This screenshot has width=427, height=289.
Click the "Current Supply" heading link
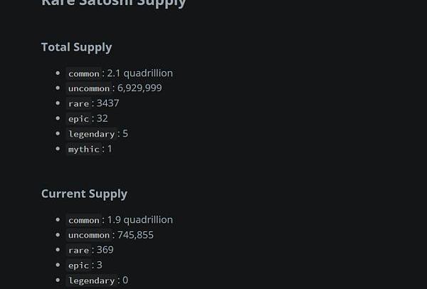tap(84, 194)
